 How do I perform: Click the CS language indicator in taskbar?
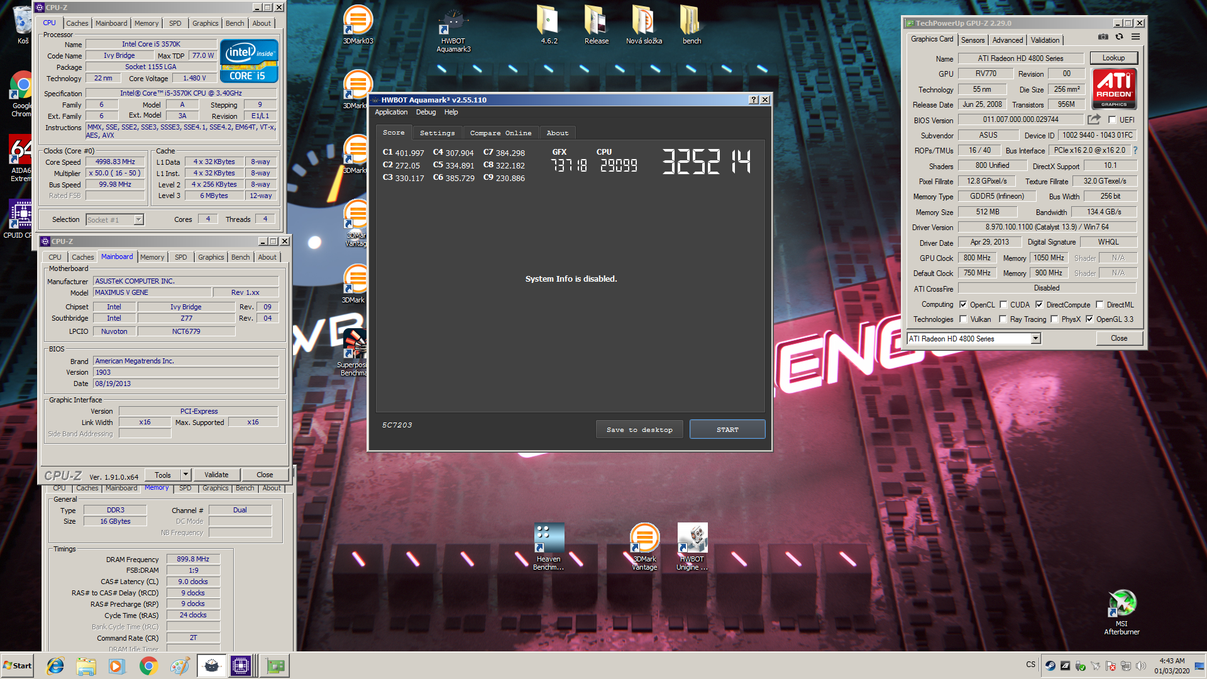pyautogui.click(x=1030, y=665)
